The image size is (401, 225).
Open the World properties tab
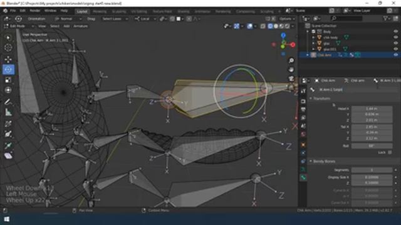coord(303,134)
